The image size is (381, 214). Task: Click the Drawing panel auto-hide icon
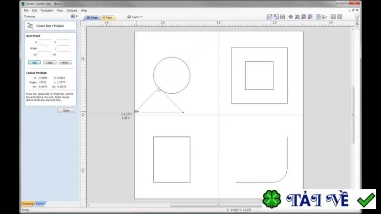pyautogui.click(x=73, y=16)
